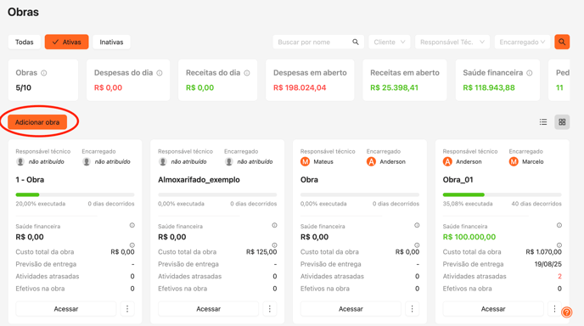The height and width of the screenshot is (326, 584).
Task: Click 19/08/25 delivery date on Obra_01
Action: pos(547,264)
